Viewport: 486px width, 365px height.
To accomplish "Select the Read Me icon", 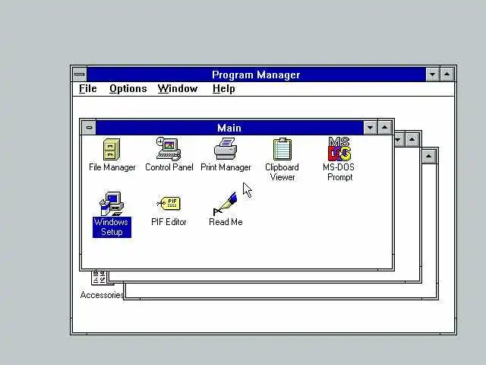I will (226, 204).
